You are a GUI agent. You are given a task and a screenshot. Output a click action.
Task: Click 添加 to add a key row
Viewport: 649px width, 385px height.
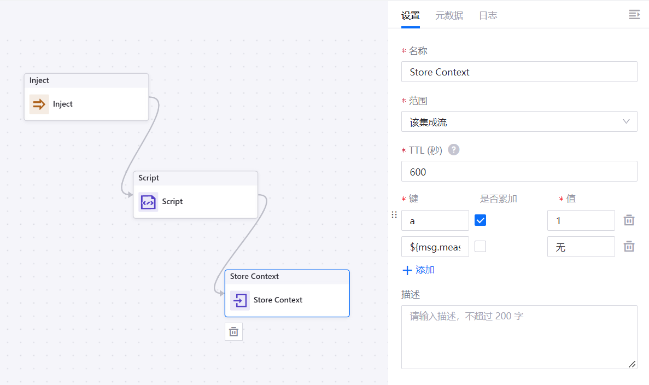(x=418, y=270)
